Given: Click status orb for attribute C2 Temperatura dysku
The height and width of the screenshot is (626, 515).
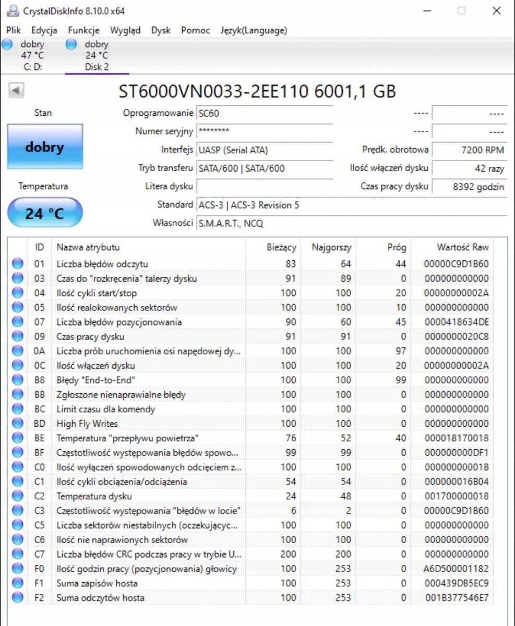Looking at the screenshot, I should pos(18,496).
